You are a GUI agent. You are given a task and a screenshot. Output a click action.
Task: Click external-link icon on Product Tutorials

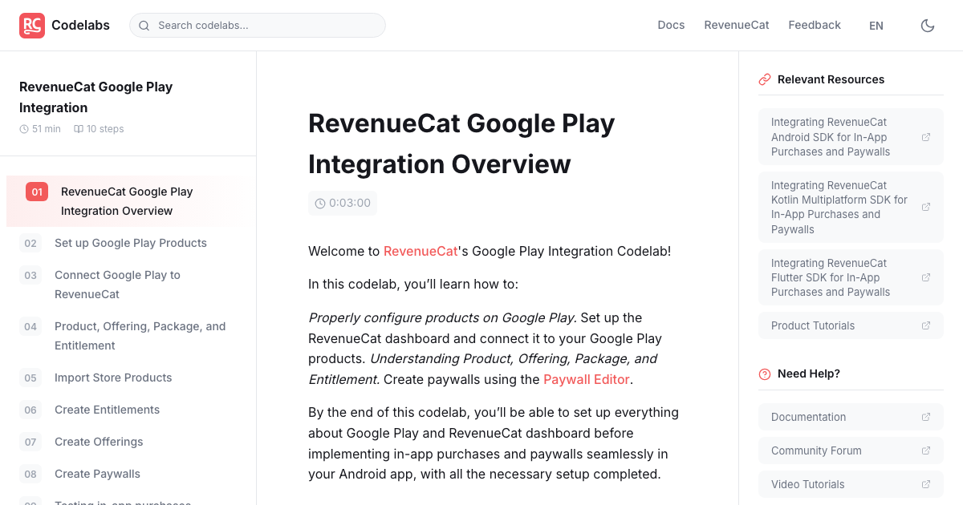(x=926, y=325)
